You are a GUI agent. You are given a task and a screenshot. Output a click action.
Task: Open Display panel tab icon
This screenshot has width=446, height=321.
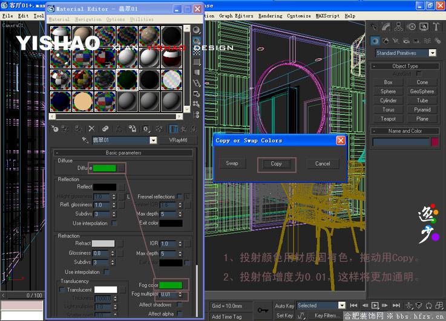(424, 27)
